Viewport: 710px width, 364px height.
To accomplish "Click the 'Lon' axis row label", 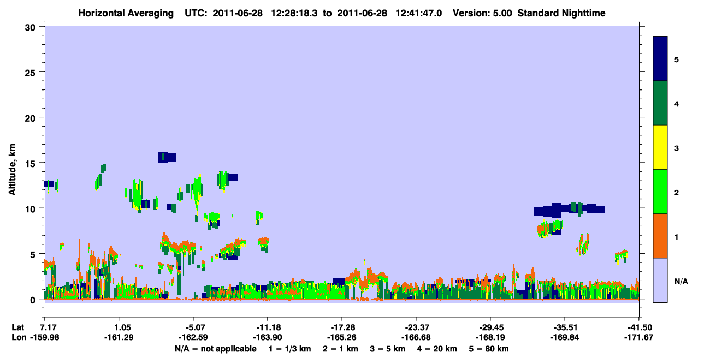I will click(19, 338).
